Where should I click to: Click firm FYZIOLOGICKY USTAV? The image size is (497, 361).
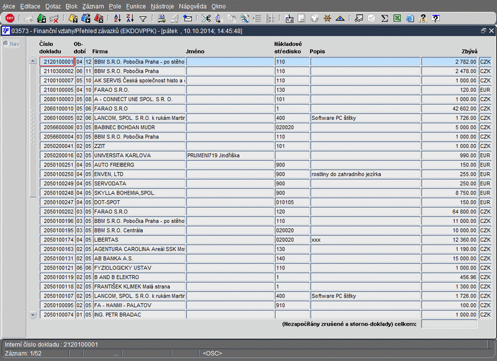139,268
